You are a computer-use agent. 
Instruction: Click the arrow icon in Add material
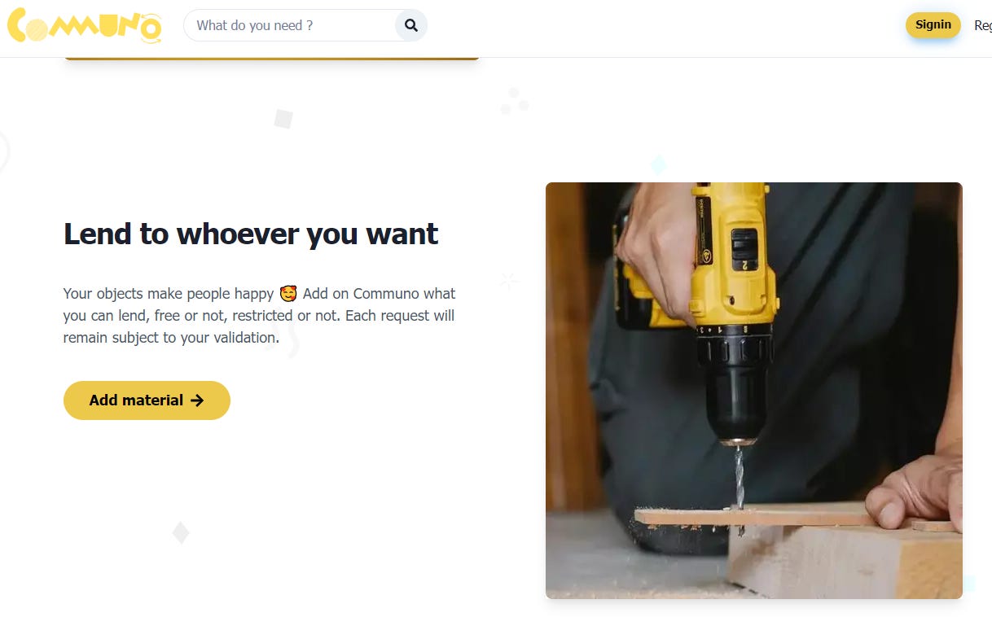pos(197,400)
